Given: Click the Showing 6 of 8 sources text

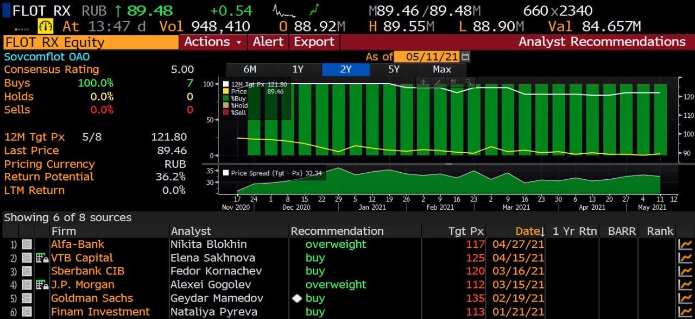Looking at the screenshot, I should (x=68, y=218).
